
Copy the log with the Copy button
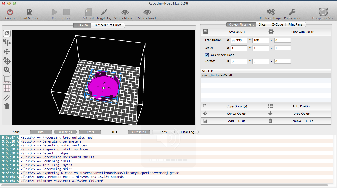click(163, 132)
